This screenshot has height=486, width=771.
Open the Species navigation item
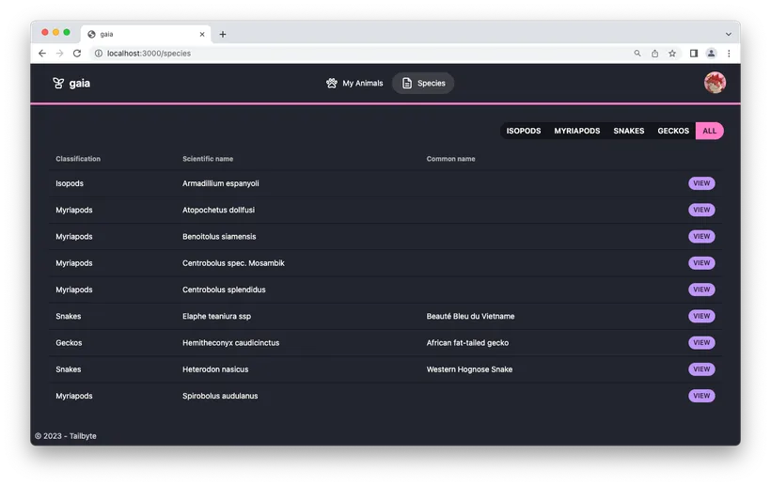point(423,83)
